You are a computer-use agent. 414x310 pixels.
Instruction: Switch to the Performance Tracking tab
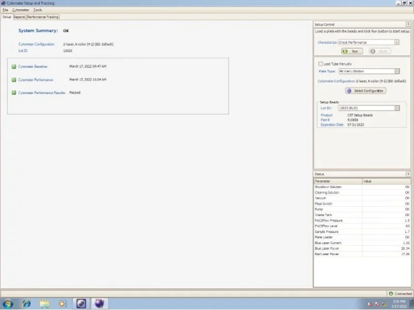pyautogui.click(x=43, y=17)
